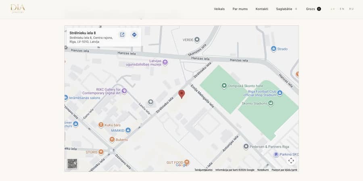This screenshot has height=181, width=363.
Task: Select the Skonto Stadions map marker
Action: click(x=271, y=103)
